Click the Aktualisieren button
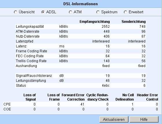162x124 pixels. pyautogui.click(x=114, y=119)
